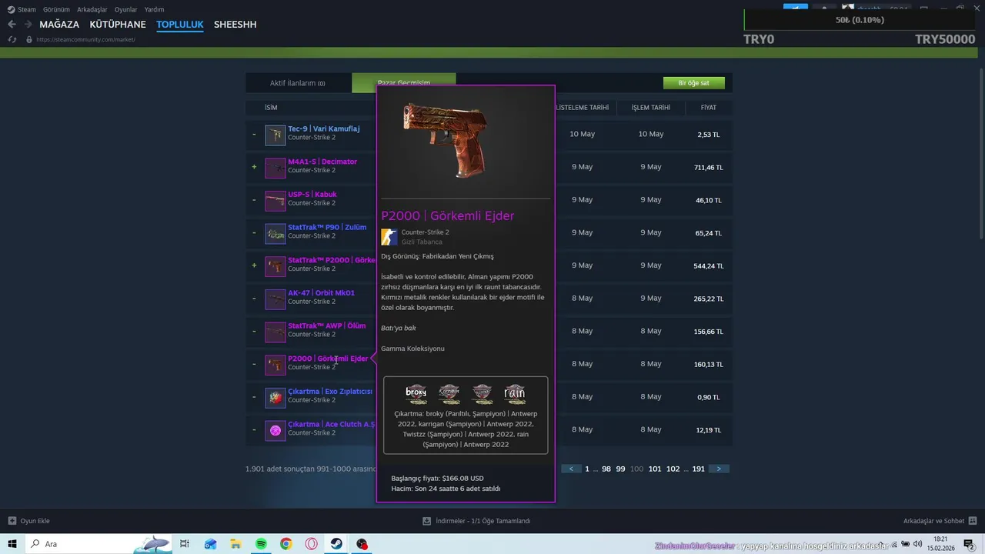Open the M4A1-S | Decimator listing link

(x=322, y=162)
